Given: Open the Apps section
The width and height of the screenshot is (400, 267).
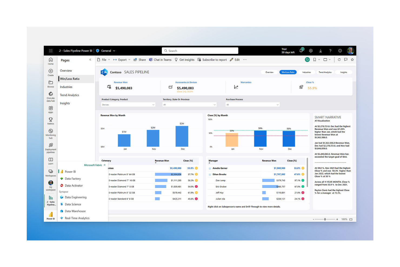Looking at the screenshot, I should coord(51,109).
